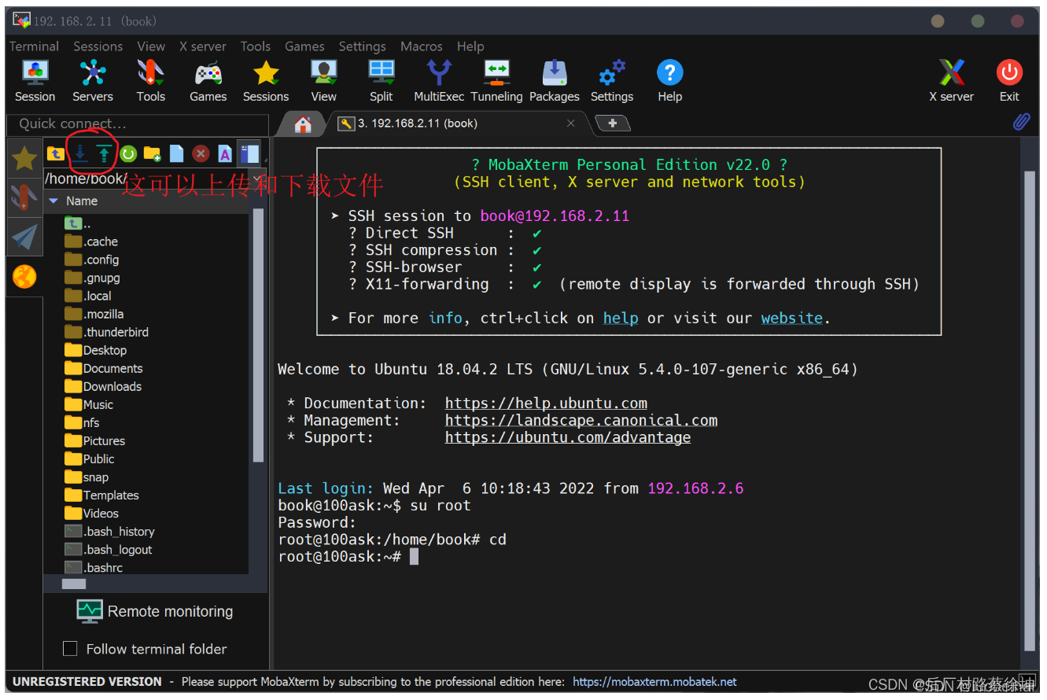Click the file list horizontal scrollbar thumb
The width and height of the screenshot is (1047, 700).
74,584
